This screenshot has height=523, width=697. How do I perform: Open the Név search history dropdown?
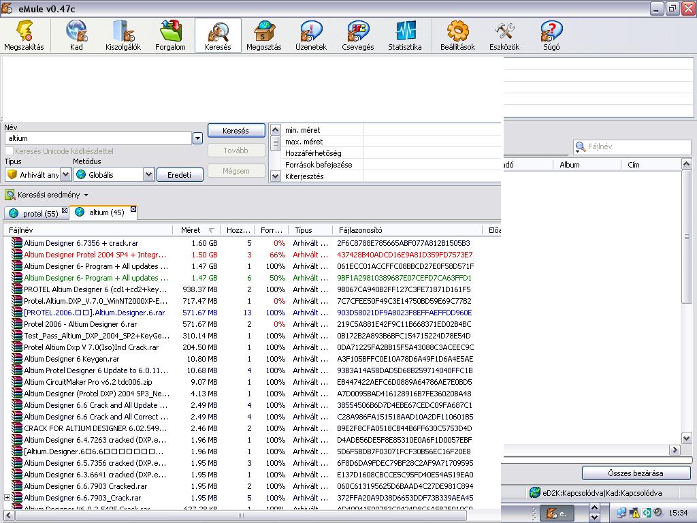[x=198, y=138]
